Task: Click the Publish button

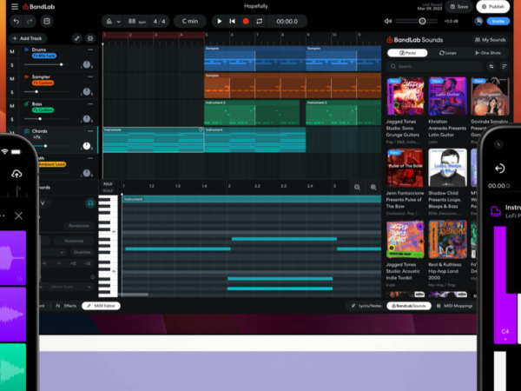Action: pyautogui.click(x=492, y=7)
